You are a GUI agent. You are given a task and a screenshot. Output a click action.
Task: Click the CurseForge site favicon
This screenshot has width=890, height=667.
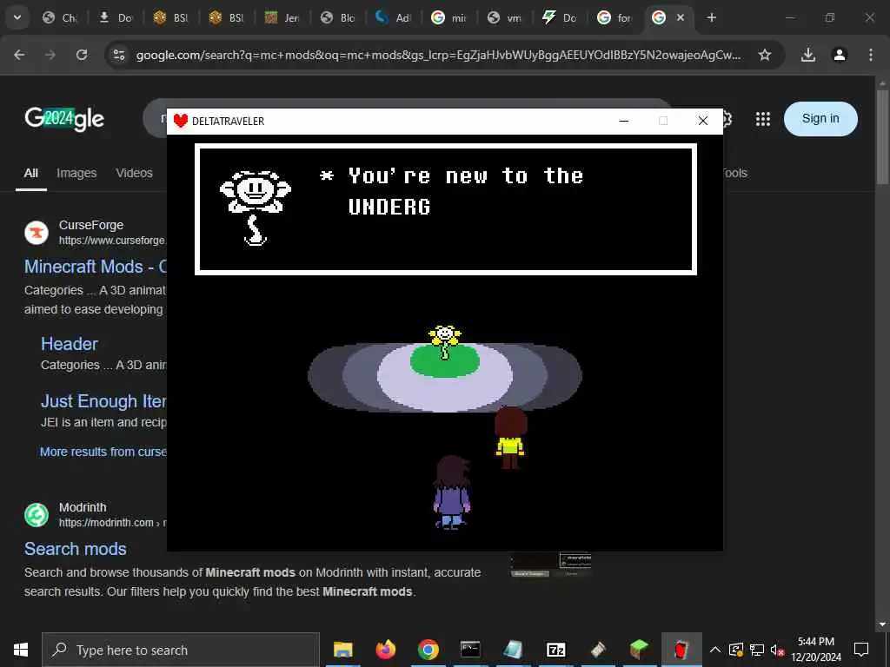[x=37, y=233]
